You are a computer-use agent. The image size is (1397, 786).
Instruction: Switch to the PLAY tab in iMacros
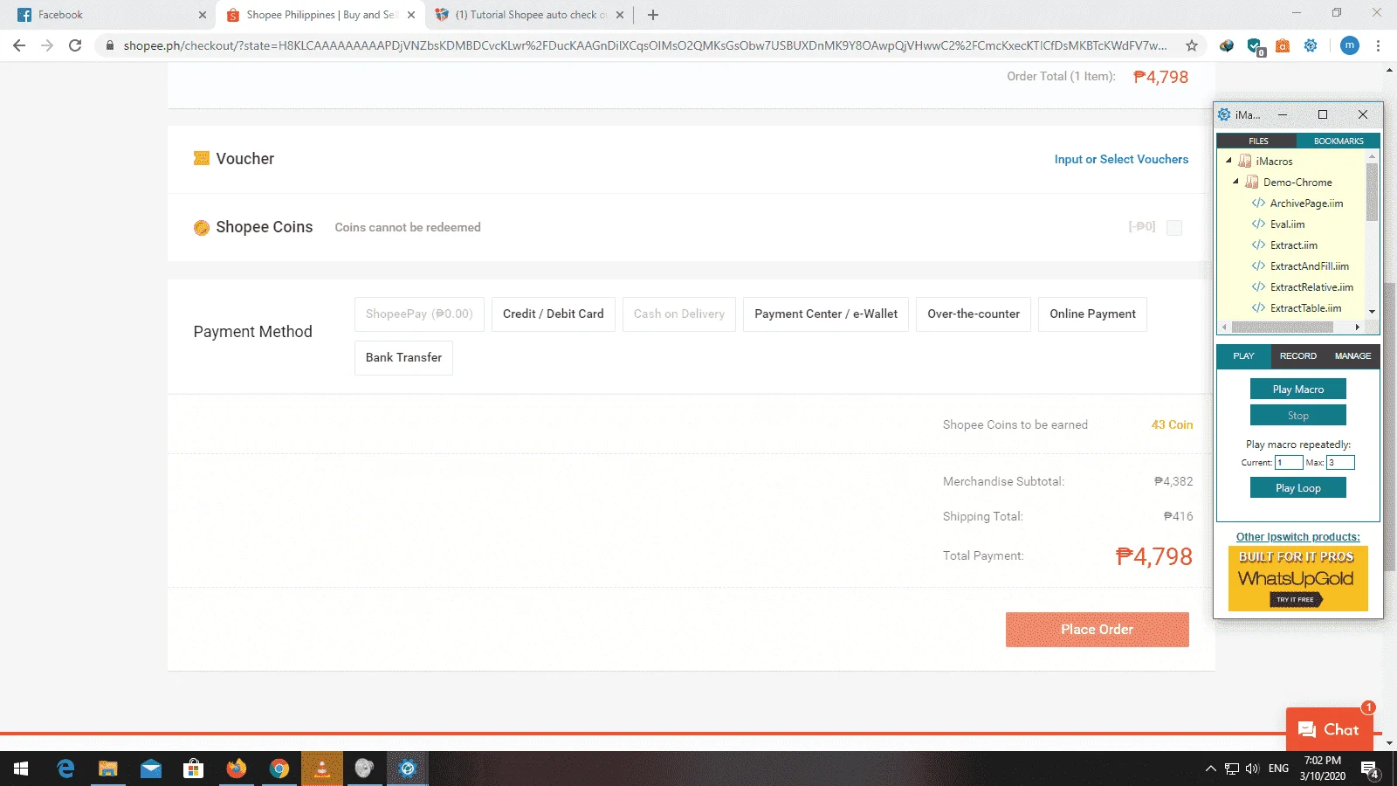pos(1243,356)
